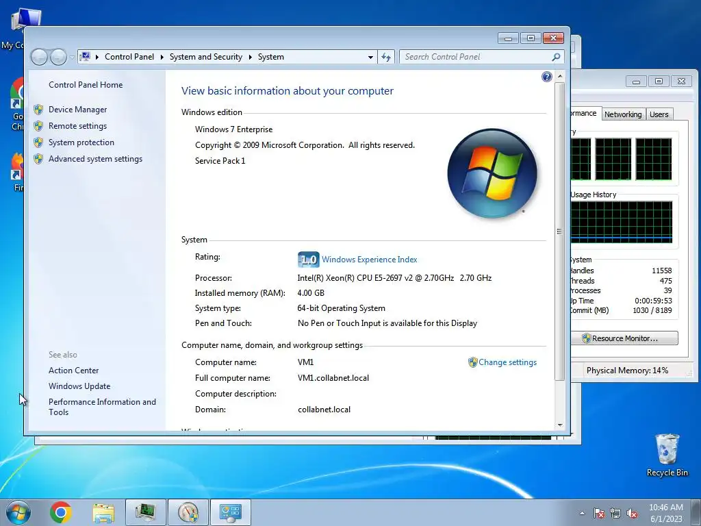Select System in the breadcrumb path
701x526 pixels.
tap(271, 57)
